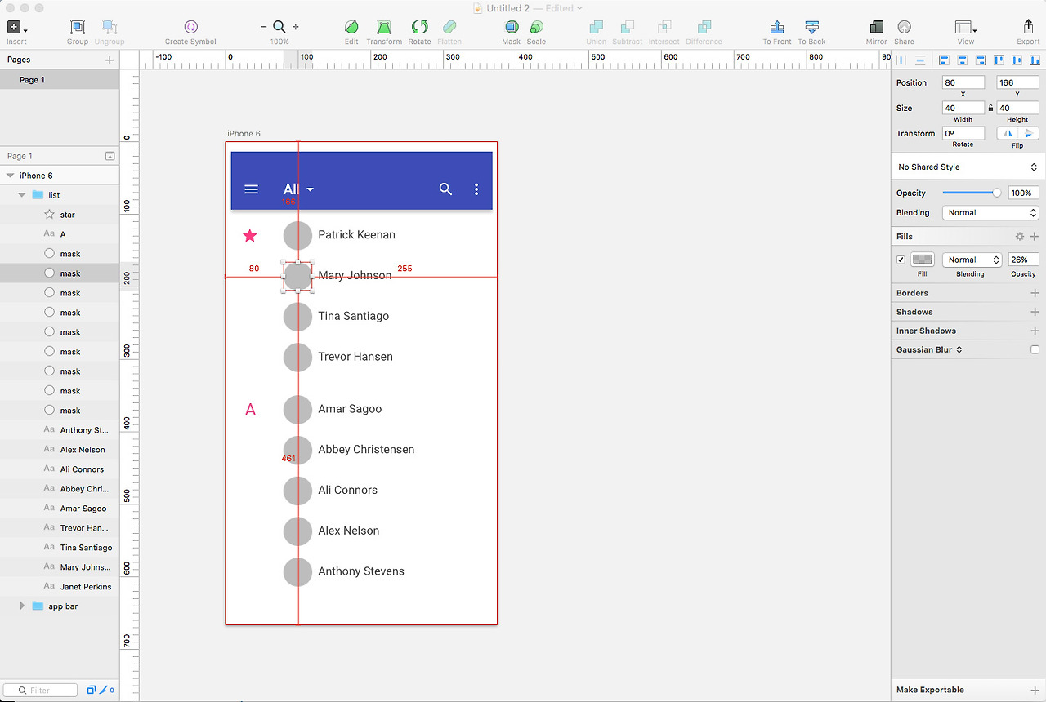
Task: Add a shadow with the plus
Action: click(1035, 312)
